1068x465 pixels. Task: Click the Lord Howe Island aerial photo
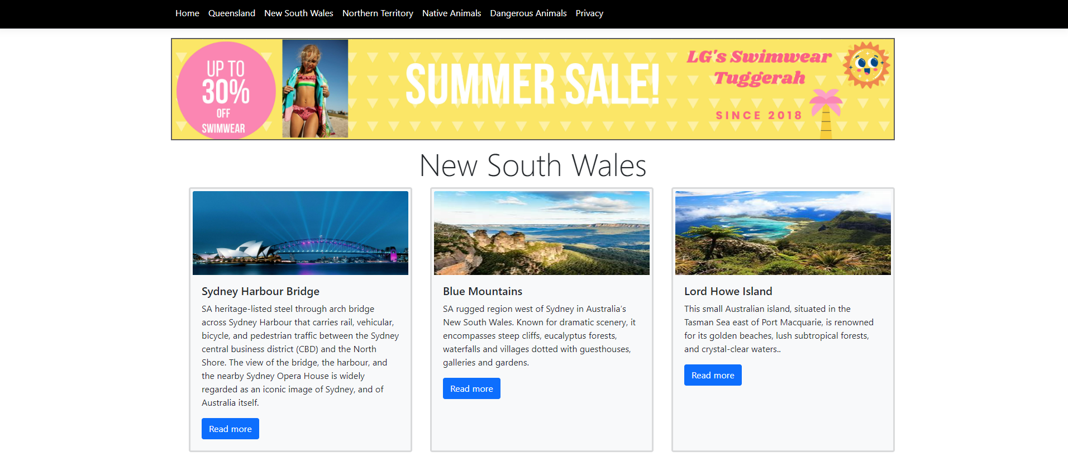click(783, 233)
